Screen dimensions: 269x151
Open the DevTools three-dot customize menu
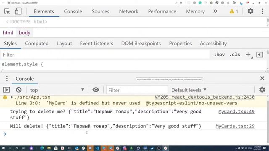pos(262,11)
